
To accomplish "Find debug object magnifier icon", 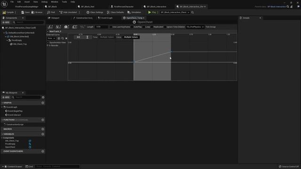I will point(192,13).
